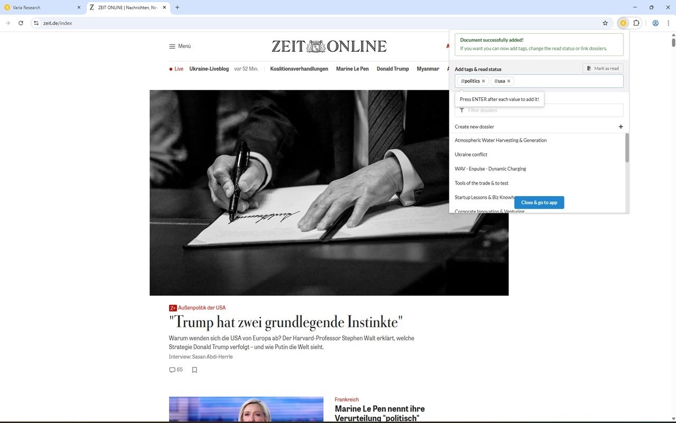Screen dimensions: 676x423
Task: Click the plus icon to create new dossier
Action: (x=621, y=126)
